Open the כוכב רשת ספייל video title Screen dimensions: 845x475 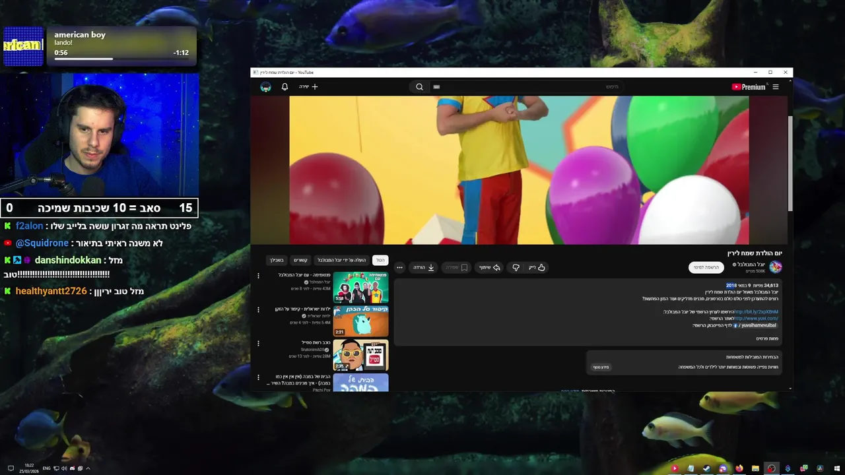click(316, 342)
